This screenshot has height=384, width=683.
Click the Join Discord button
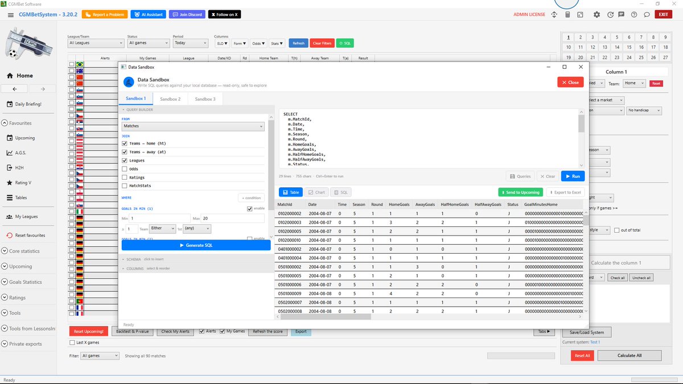click(x=187, y=14)
